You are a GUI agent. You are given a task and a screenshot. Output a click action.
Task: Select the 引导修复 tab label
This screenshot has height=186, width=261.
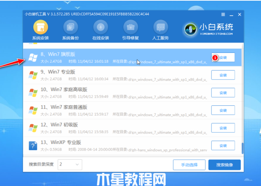coord(131,38)
